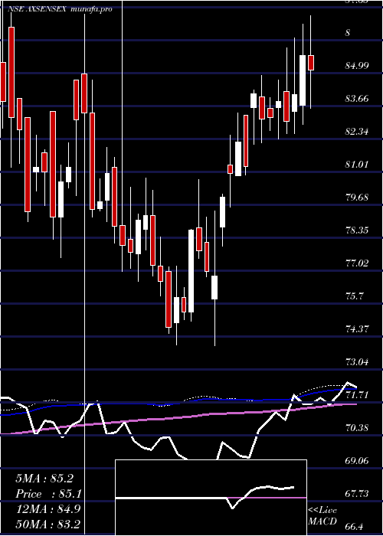Click the 83.66 price axis label
The height and width of the screenshot is (536, 383).
click(x=357, y=99)
